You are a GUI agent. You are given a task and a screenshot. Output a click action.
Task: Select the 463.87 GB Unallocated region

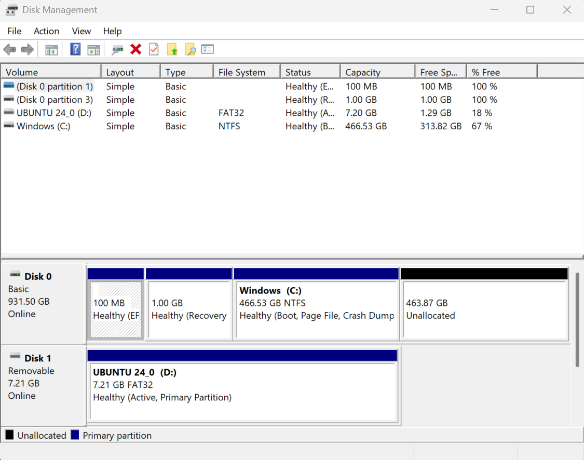[483, 309]
